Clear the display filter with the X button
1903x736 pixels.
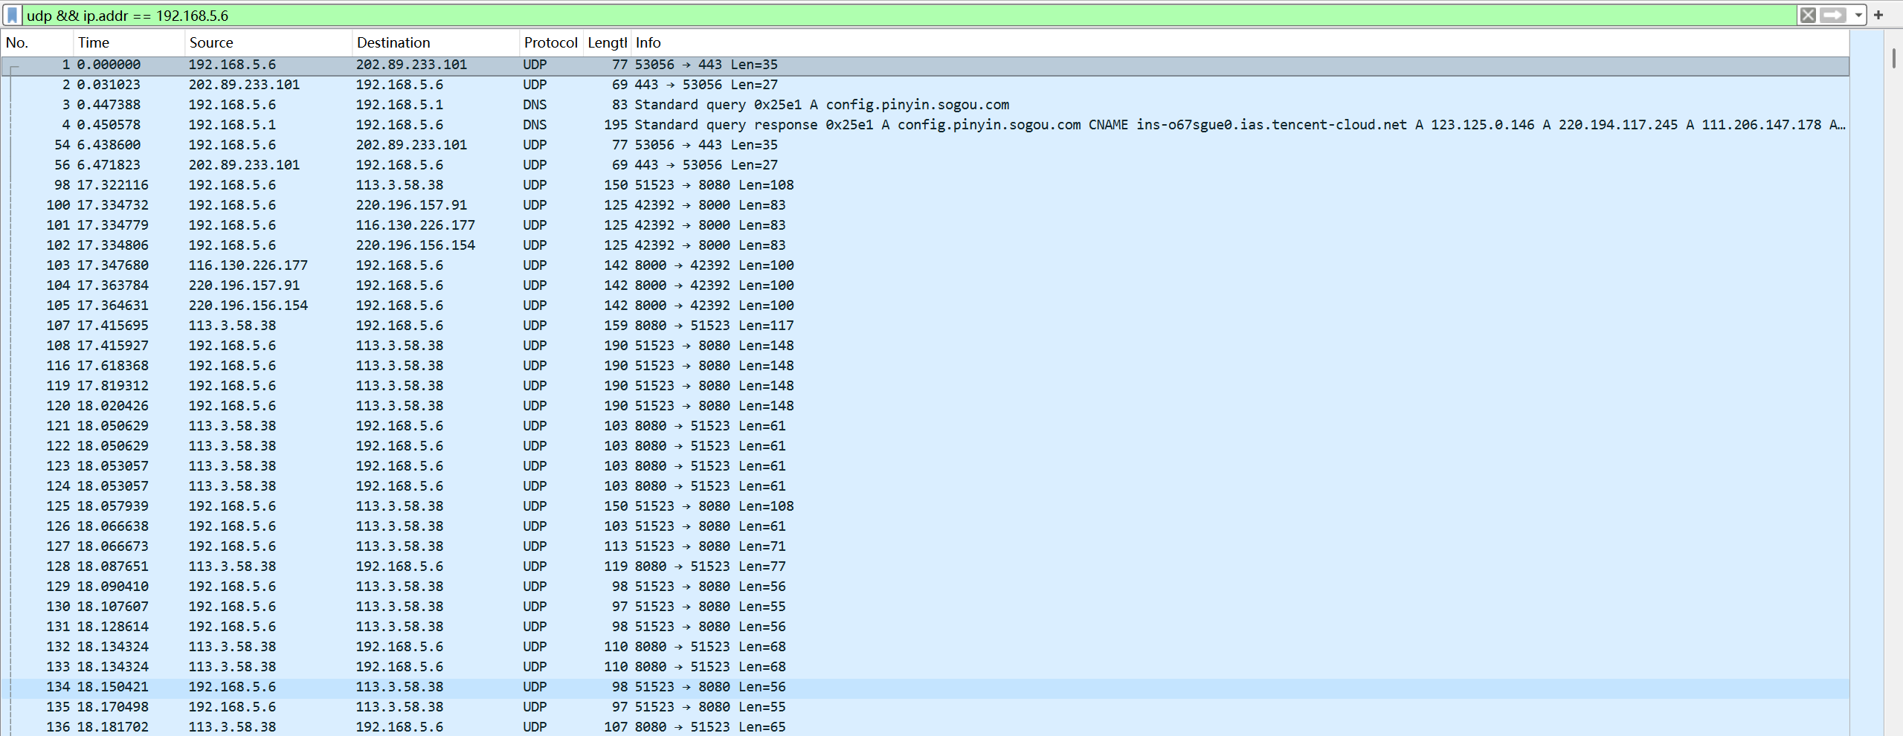(x=1808, y=16)
